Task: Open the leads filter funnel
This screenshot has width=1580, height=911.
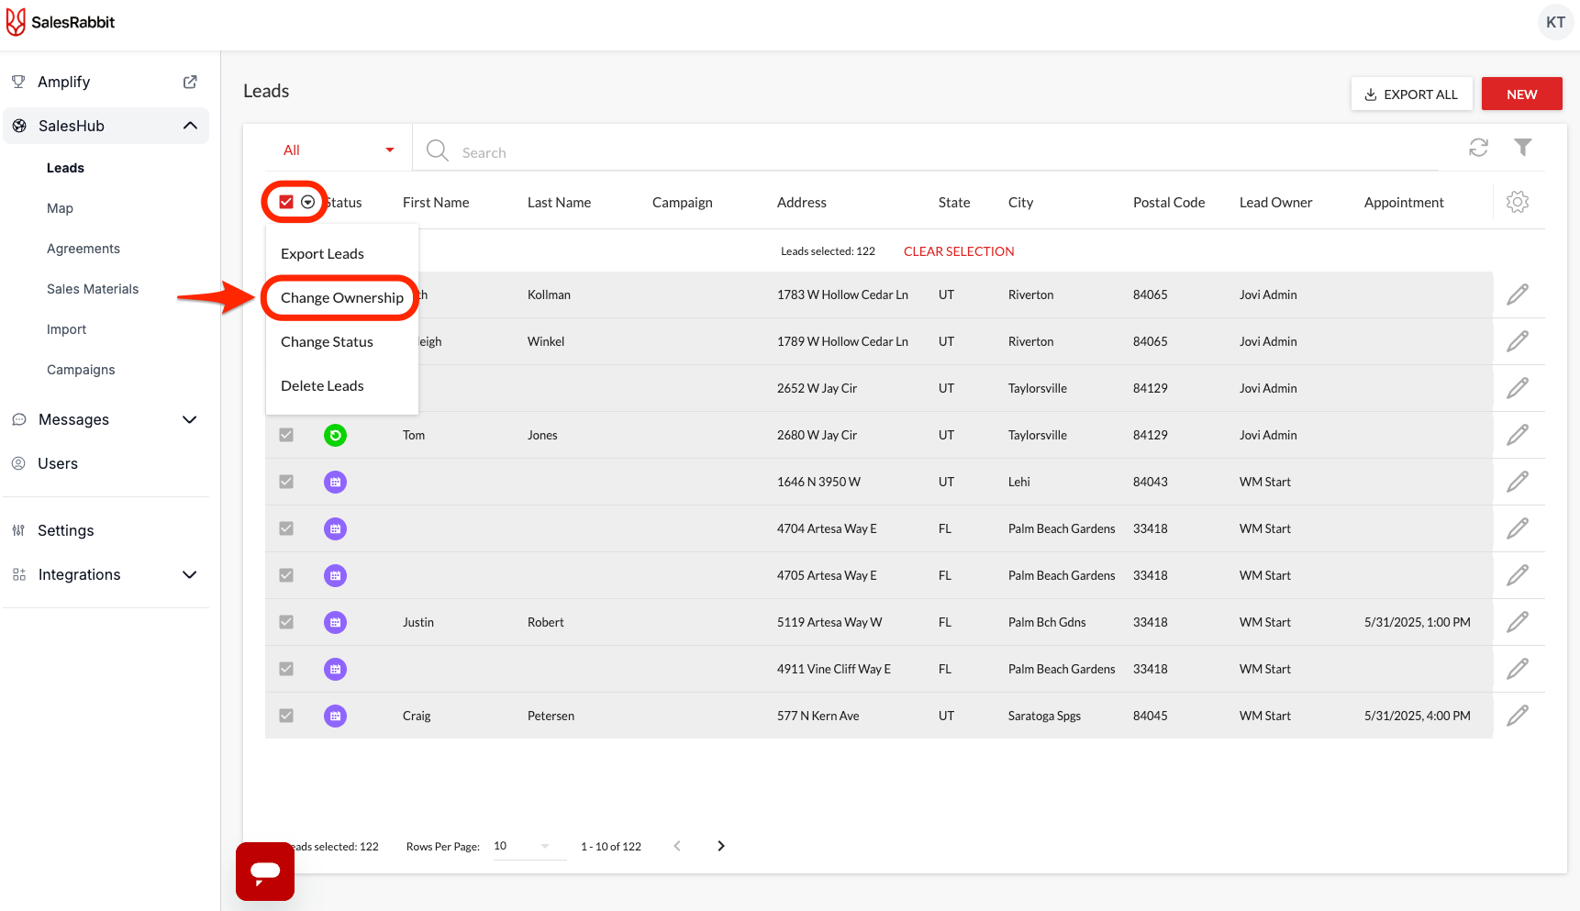Action: coord(1523,148)
